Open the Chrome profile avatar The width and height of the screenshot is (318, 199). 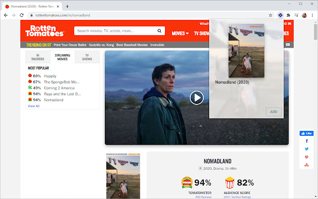304,15
